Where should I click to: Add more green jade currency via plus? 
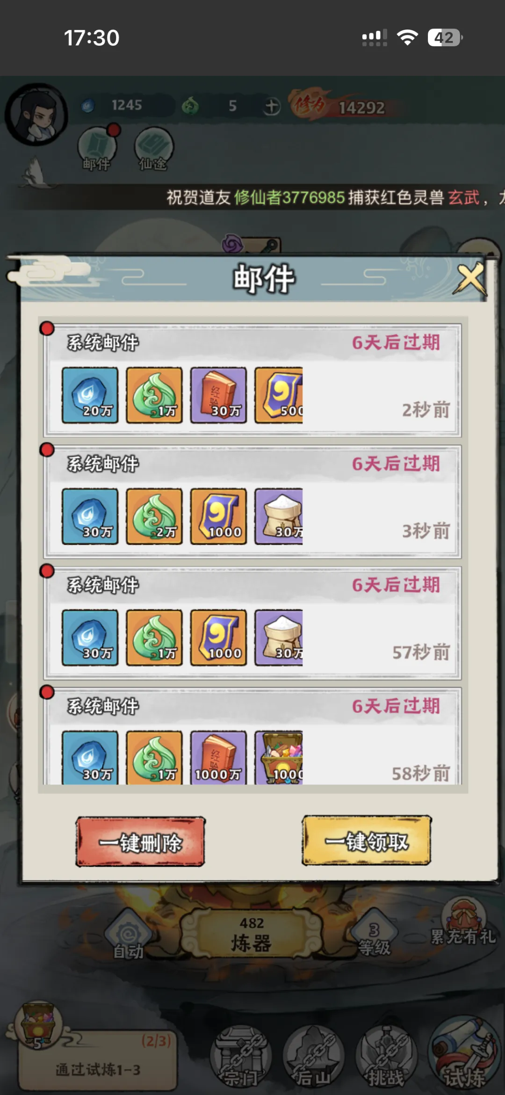272,106
